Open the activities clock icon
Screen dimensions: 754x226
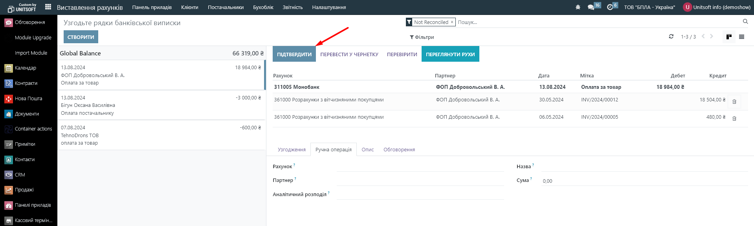[610, 7]
